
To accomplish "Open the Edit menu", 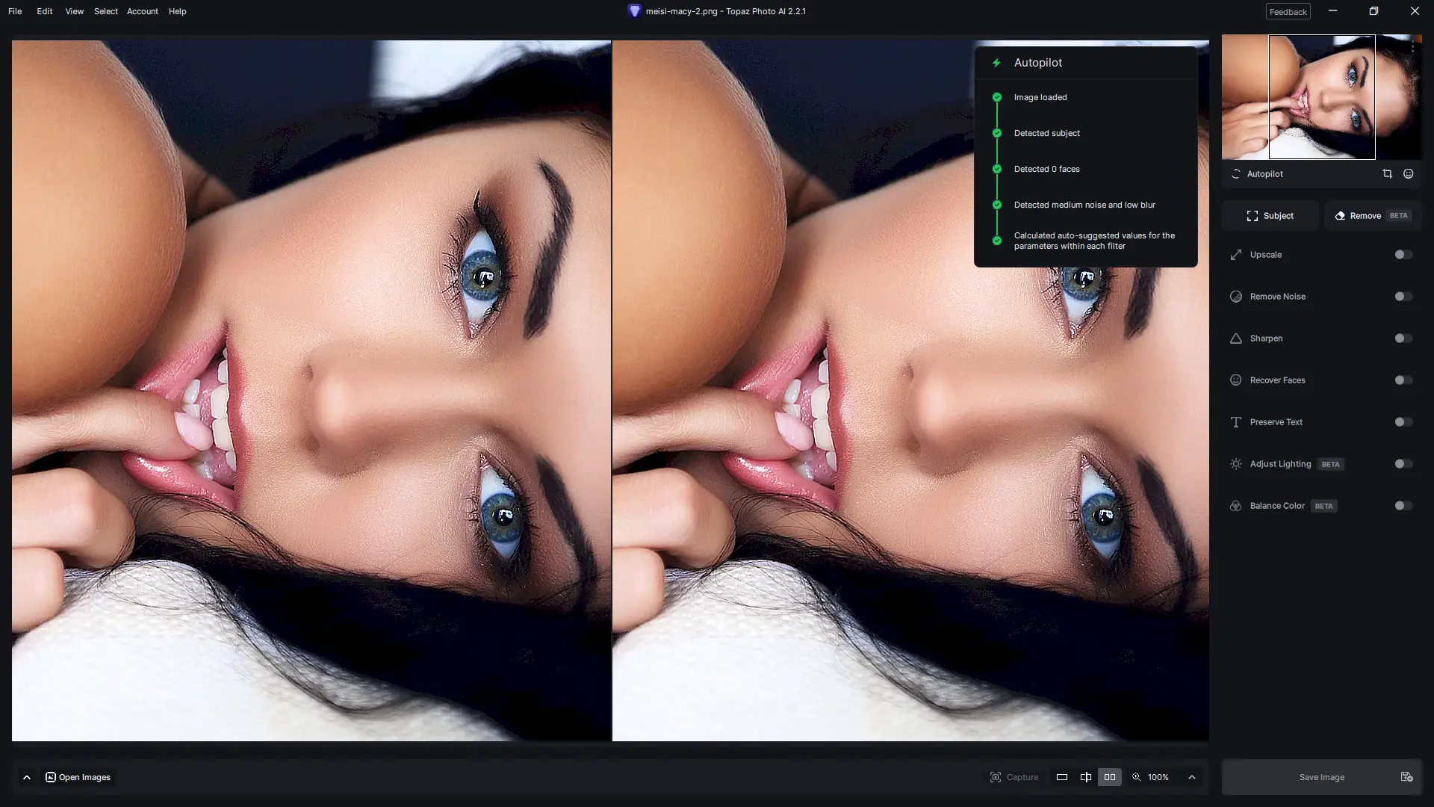I will pyautogui.click(x=44, y=11).
